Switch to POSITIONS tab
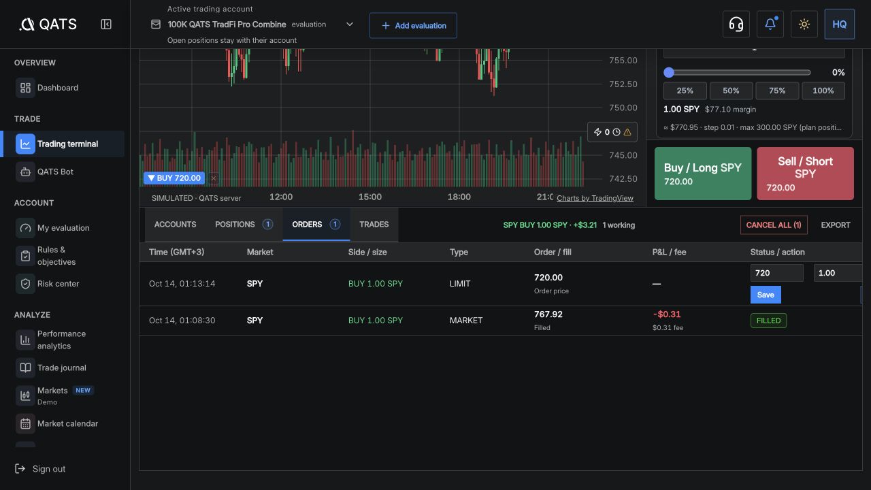Screen dimensions: 871x490 coord(244,225)
